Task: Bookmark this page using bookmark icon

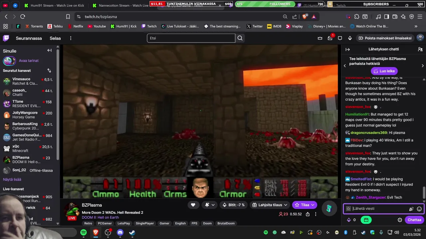Action: tap(68, 17)
